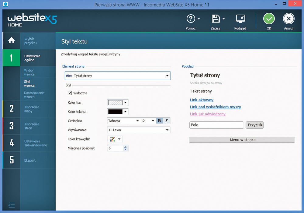Uncheck the Widoczne checkbox
304x213 pixels.
click(70, 93)
